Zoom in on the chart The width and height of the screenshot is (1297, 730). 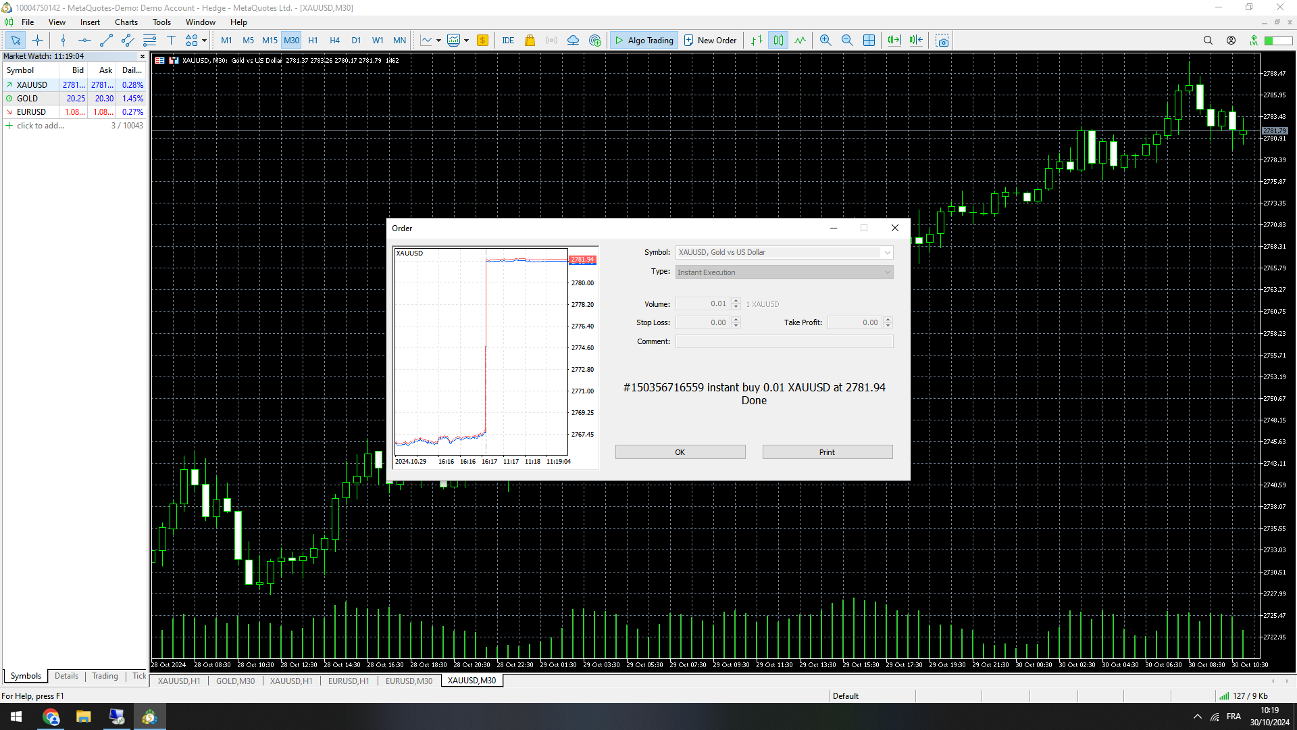[825, 41]
